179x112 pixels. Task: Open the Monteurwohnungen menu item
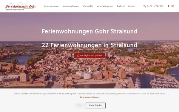point(71,6)
